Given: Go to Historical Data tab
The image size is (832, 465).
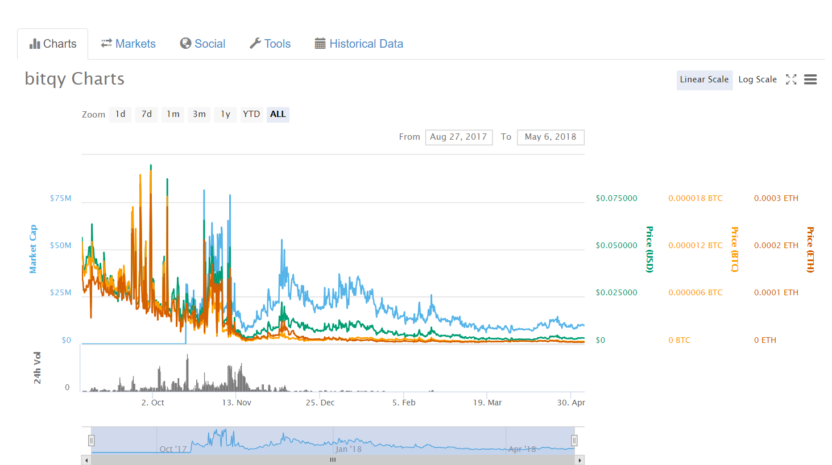Looking at the screenshot, I should tap(359, 44).
